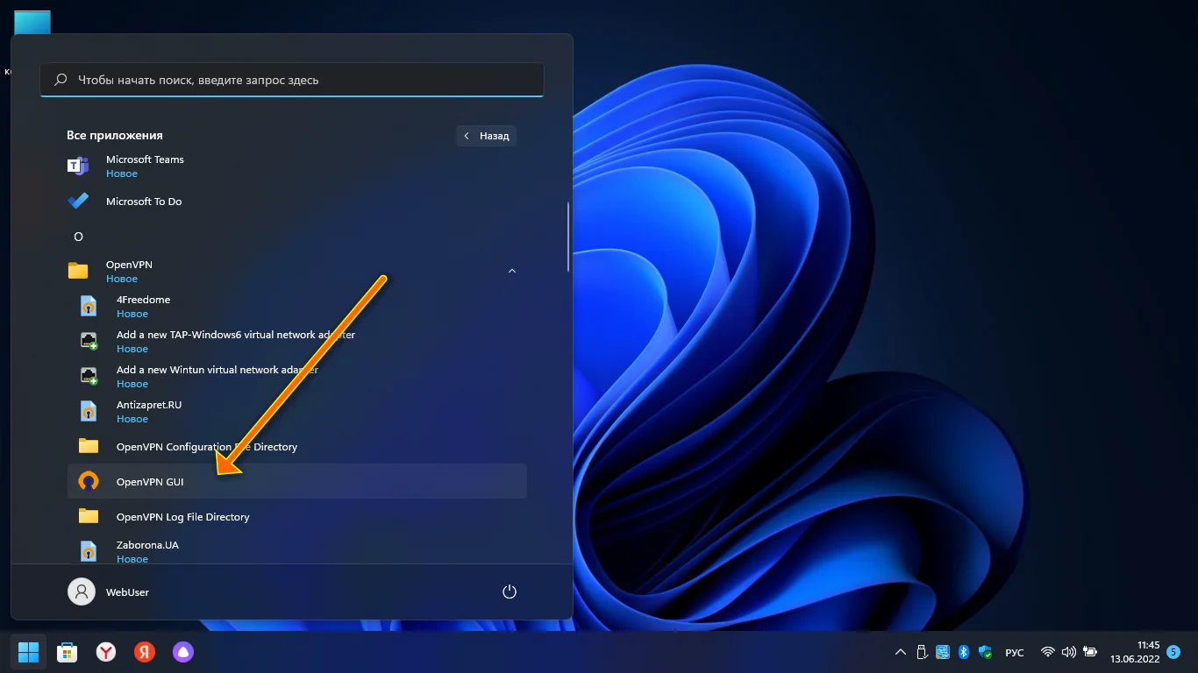Click the safely remove hardware tray icon
Image resolution: width=1198 pixels, height=673 pixels.
click(x=922, y=652)
